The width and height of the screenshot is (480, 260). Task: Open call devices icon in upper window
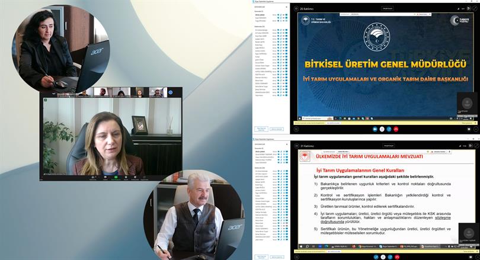(469, 129)
